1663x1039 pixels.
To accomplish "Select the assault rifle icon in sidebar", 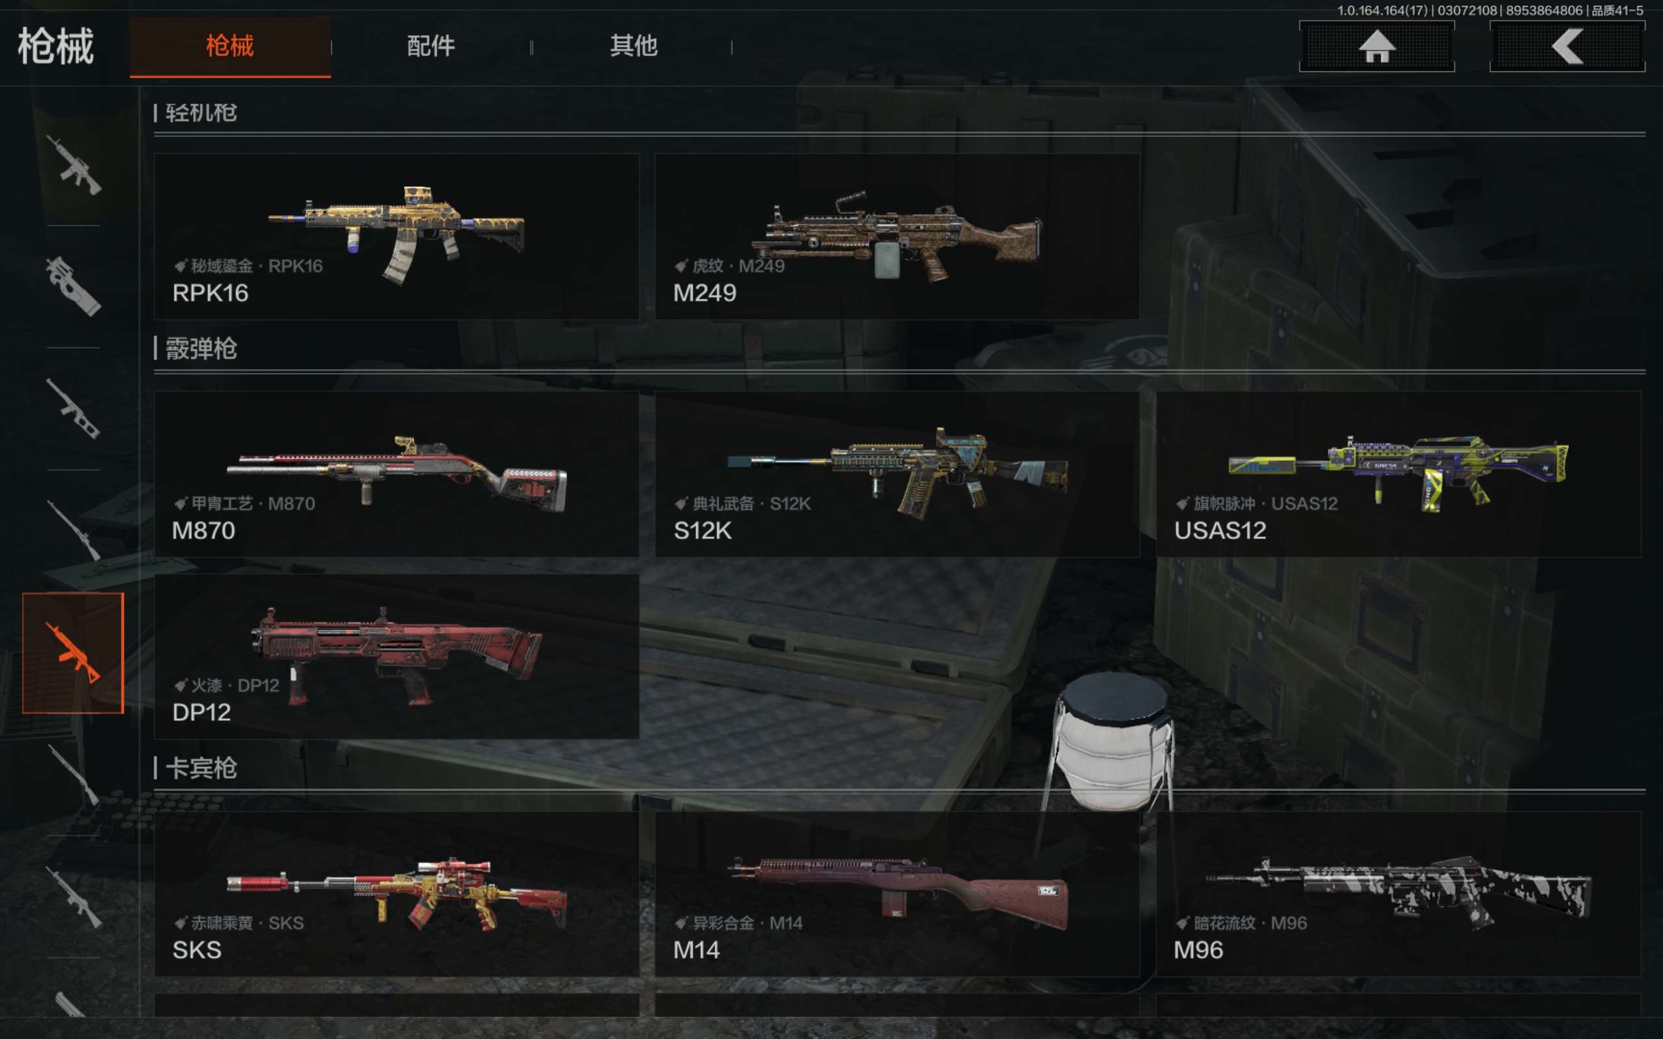I will [x=73, y=165].
